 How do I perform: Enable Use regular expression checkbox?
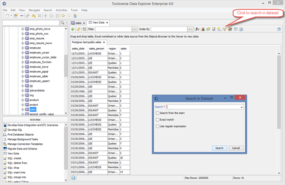pos(157,127)
